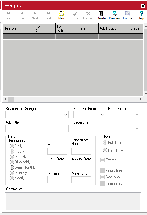
Task: Click the horizontal scrollbar thumb
Action: 11,99
